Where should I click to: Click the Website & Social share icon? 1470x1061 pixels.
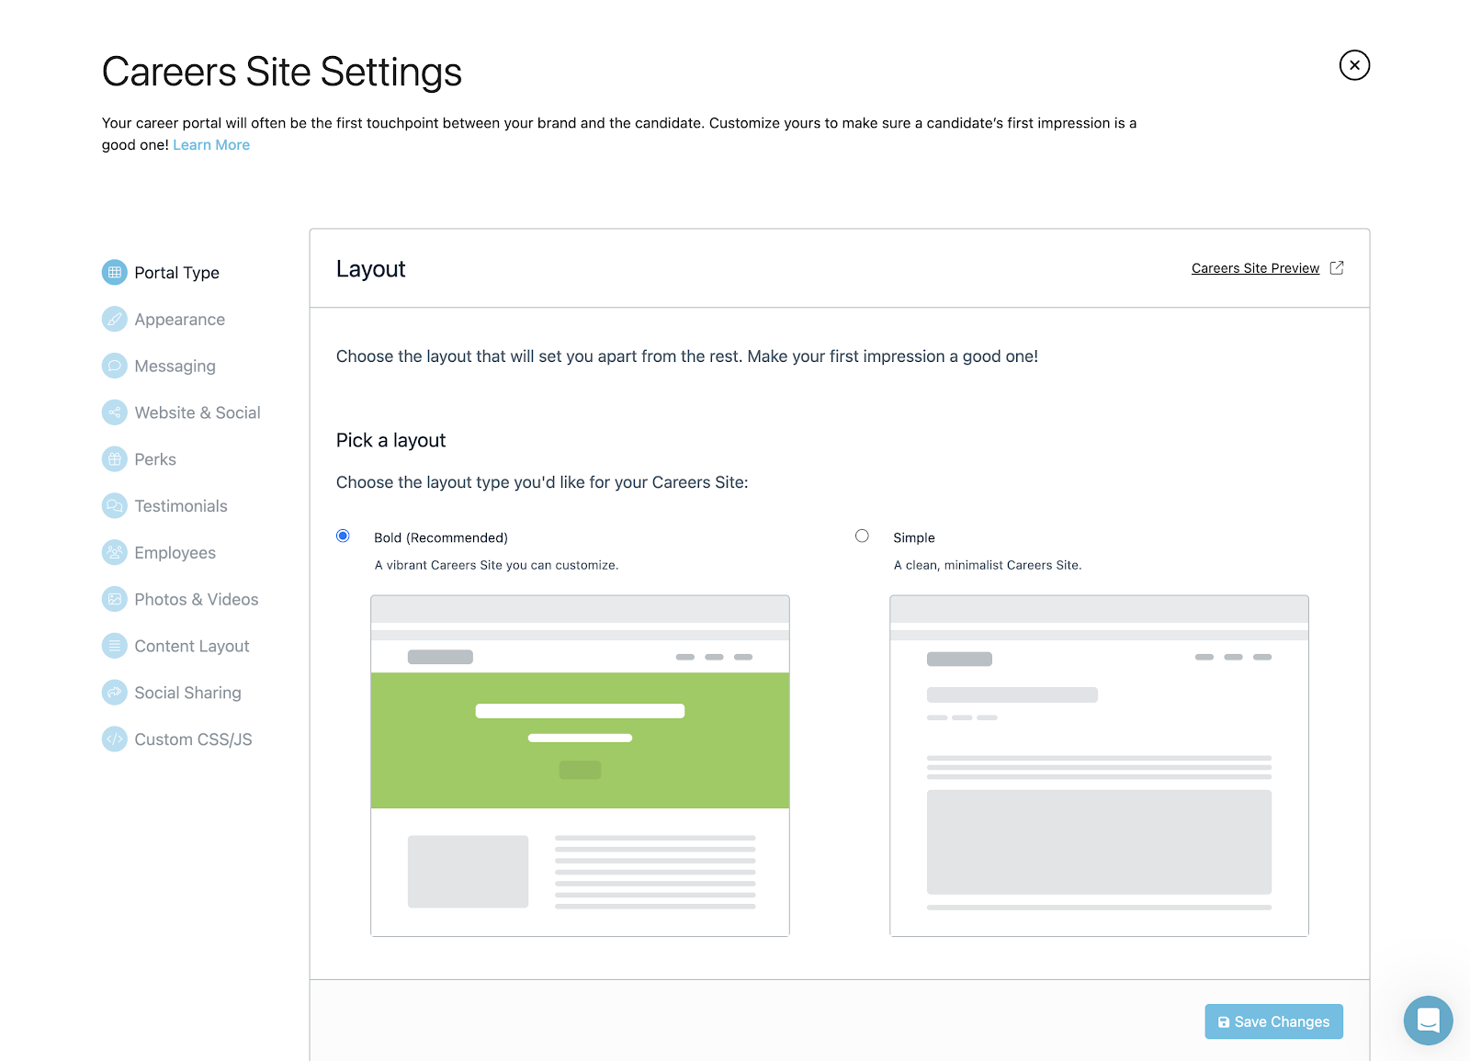tap(114, 412)
